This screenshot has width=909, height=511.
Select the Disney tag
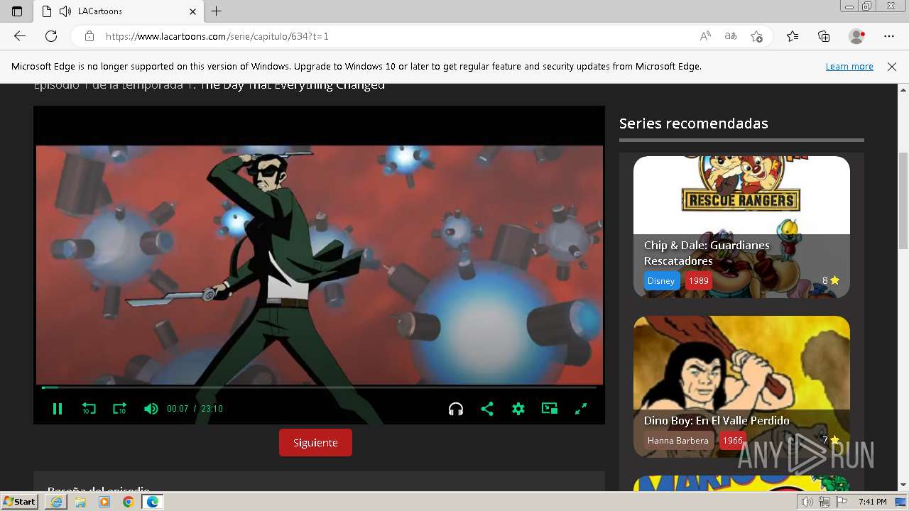pos(661,280)
